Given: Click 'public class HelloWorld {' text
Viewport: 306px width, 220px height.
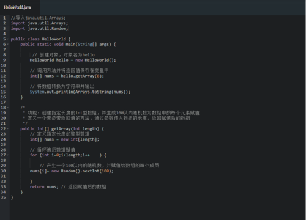Looking at the screenshot, I should pos(40,39).
